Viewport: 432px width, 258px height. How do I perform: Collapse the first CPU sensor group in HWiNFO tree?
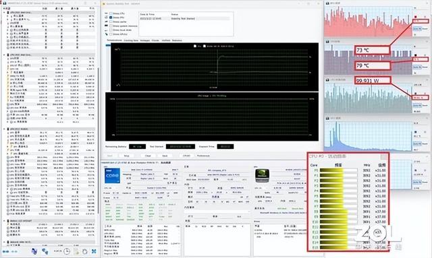pyautogui.click(x=4, y=12)
